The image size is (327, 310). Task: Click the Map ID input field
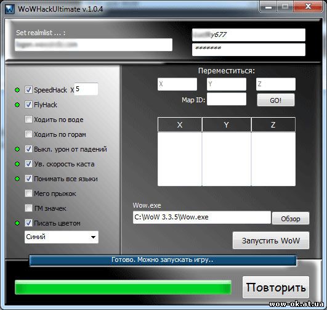click(x=227, y=99)
